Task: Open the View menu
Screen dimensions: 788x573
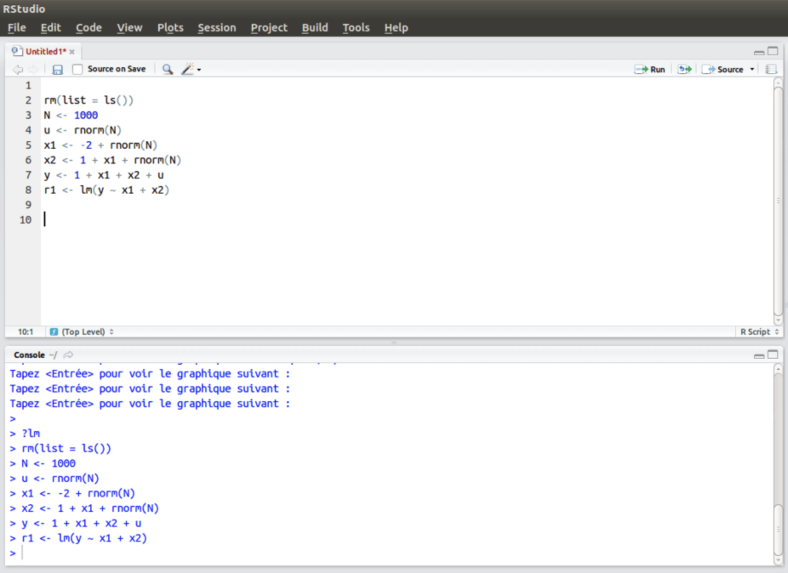Action: point(129,28)
